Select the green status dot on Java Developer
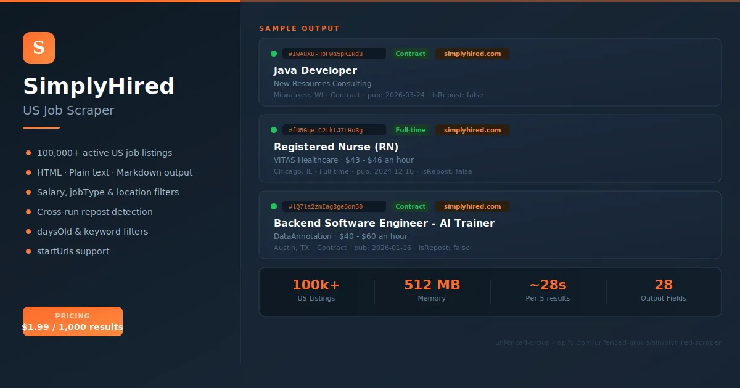 pos(274,54)
